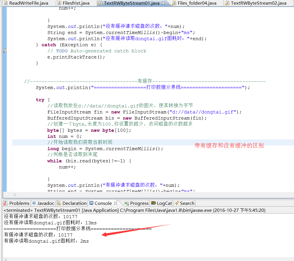Click the LogCat android icon

pos(153,203)
